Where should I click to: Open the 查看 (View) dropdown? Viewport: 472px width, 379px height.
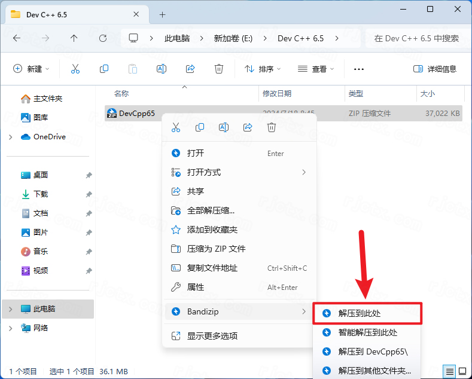pos(316,69)
